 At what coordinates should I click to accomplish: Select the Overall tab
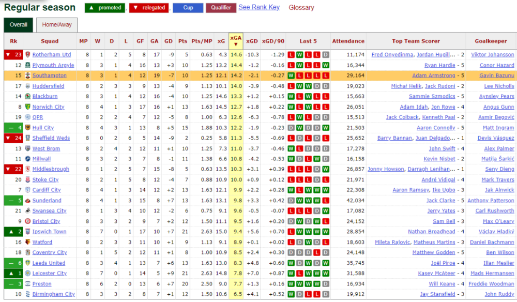pyautogui.click(x=19, y=25)
